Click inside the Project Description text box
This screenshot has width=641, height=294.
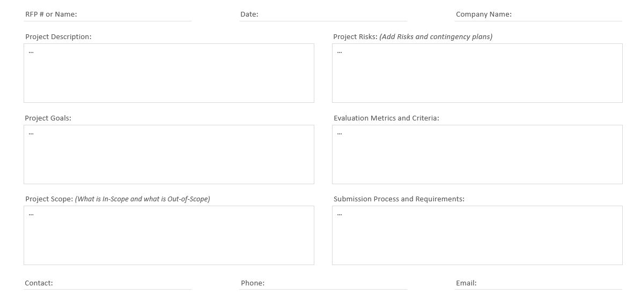(169, 73)
